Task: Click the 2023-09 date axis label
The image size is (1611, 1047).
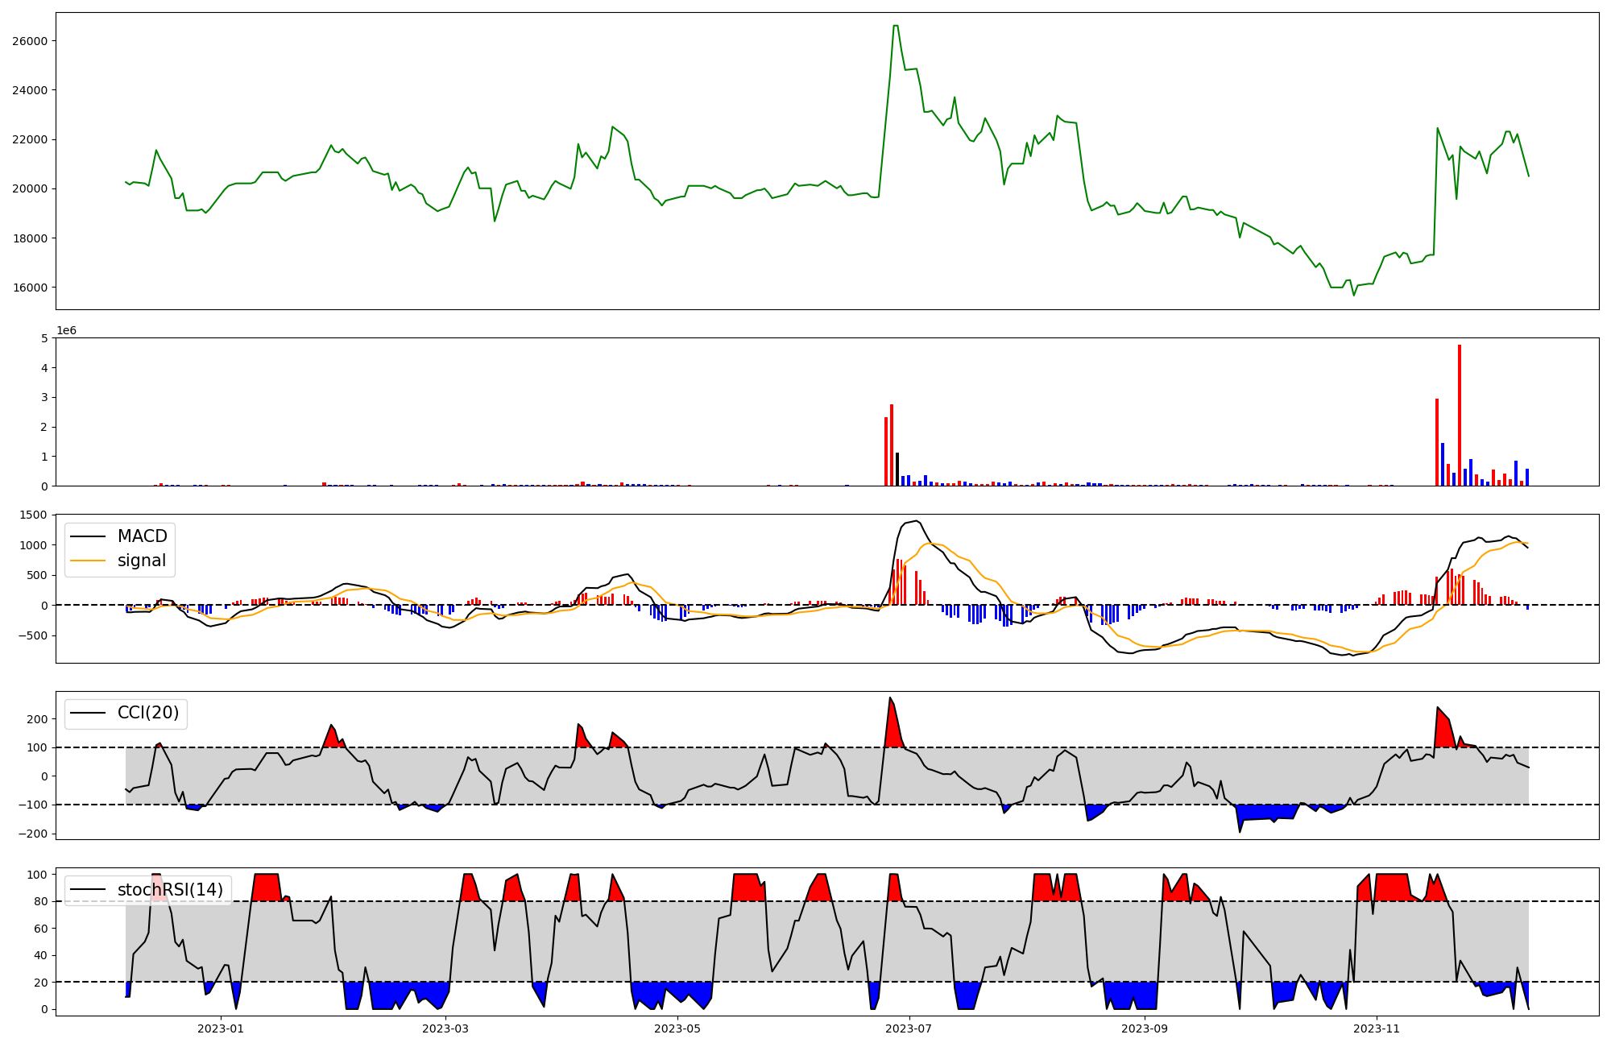Action: pos(1145,1028)
